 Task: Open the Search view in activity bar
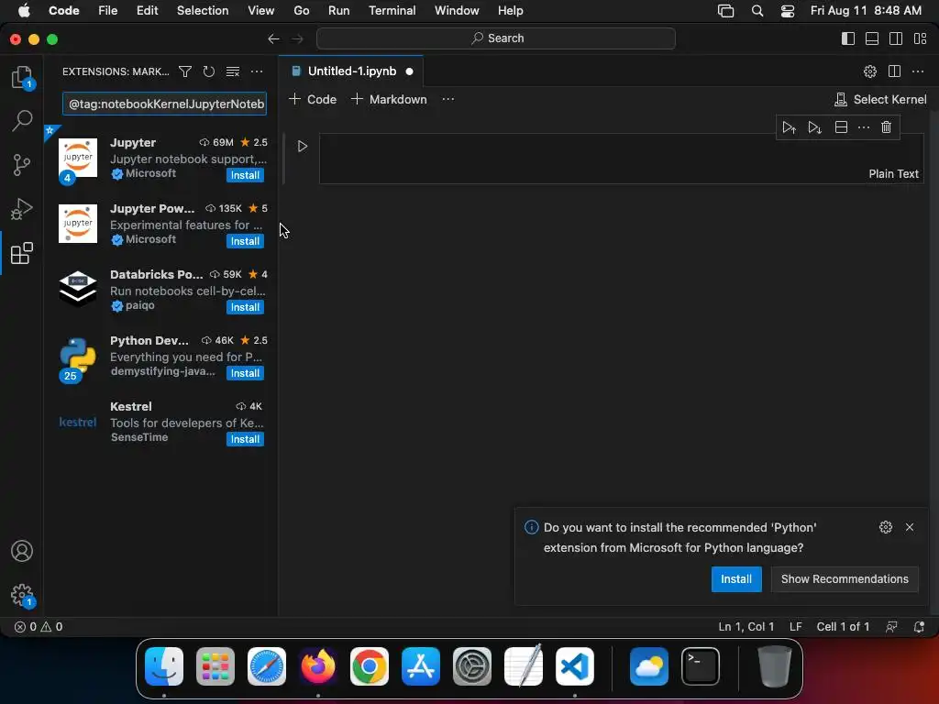[22, 120]
